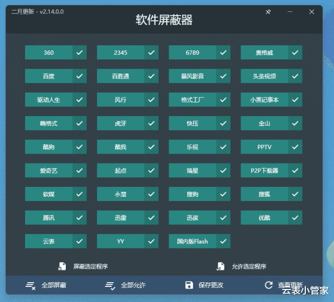Click the refresh update icon
The height and width of the screenshot is (302, 334).
click(269, 285)
